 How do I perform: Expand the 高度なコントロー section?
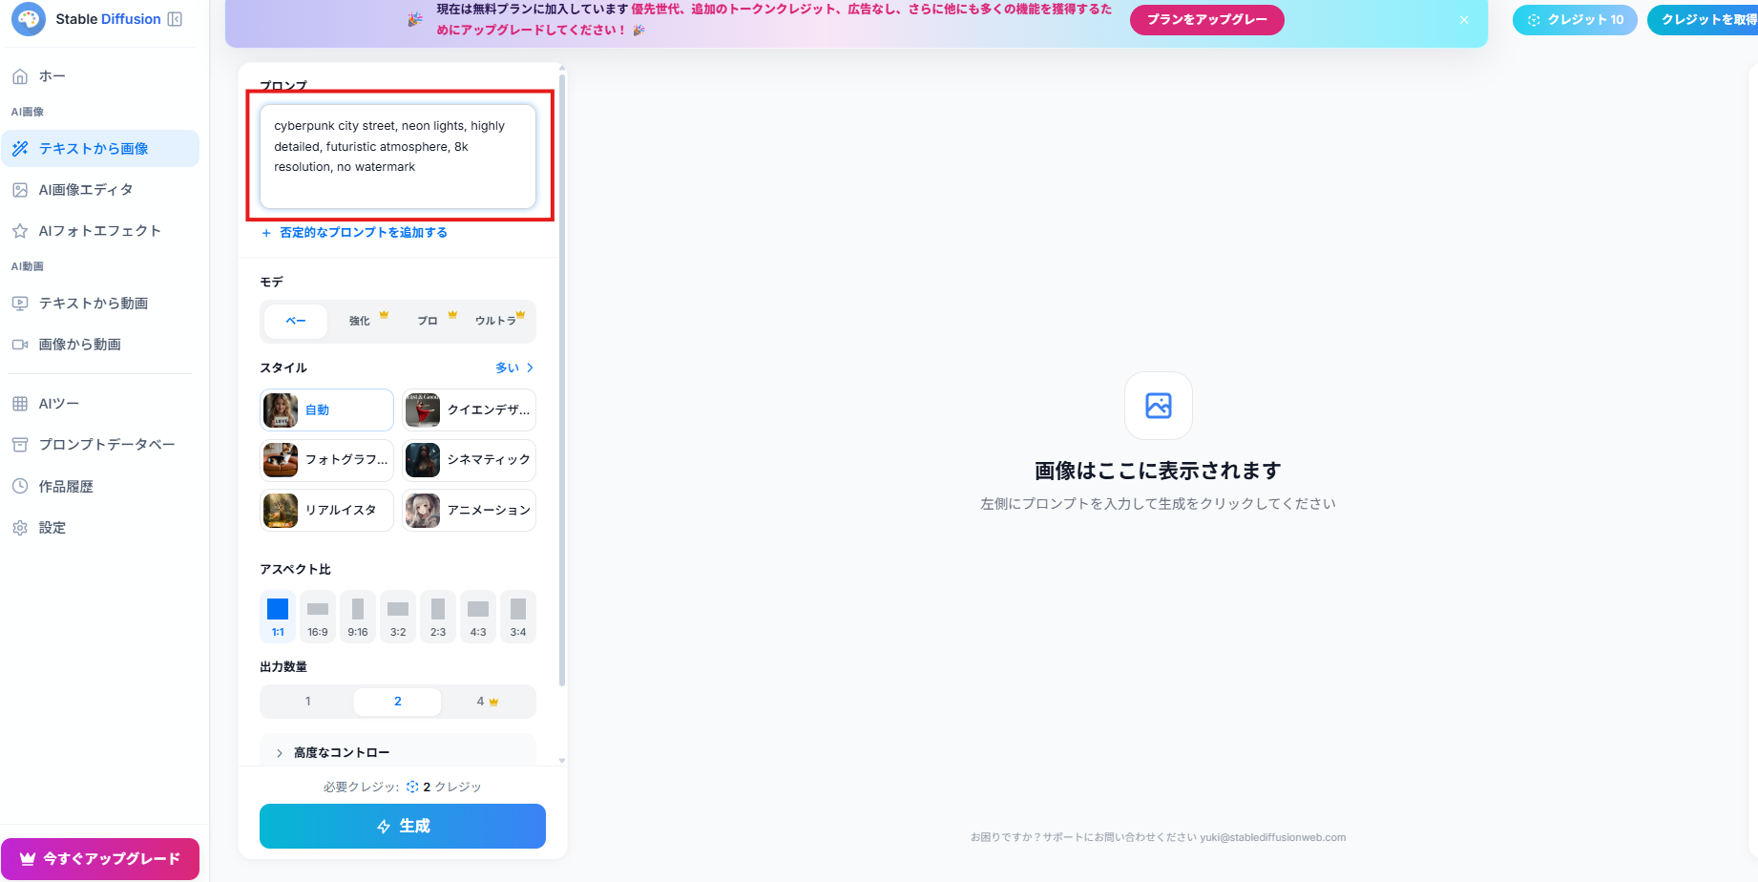(x=341, y=753)
